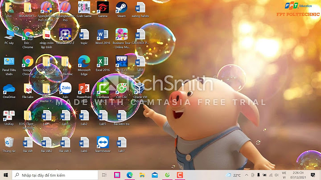This screenshot has height=180, width=321.
Task: Select the Excel 2016 shortcut
Action: [103, 63]
